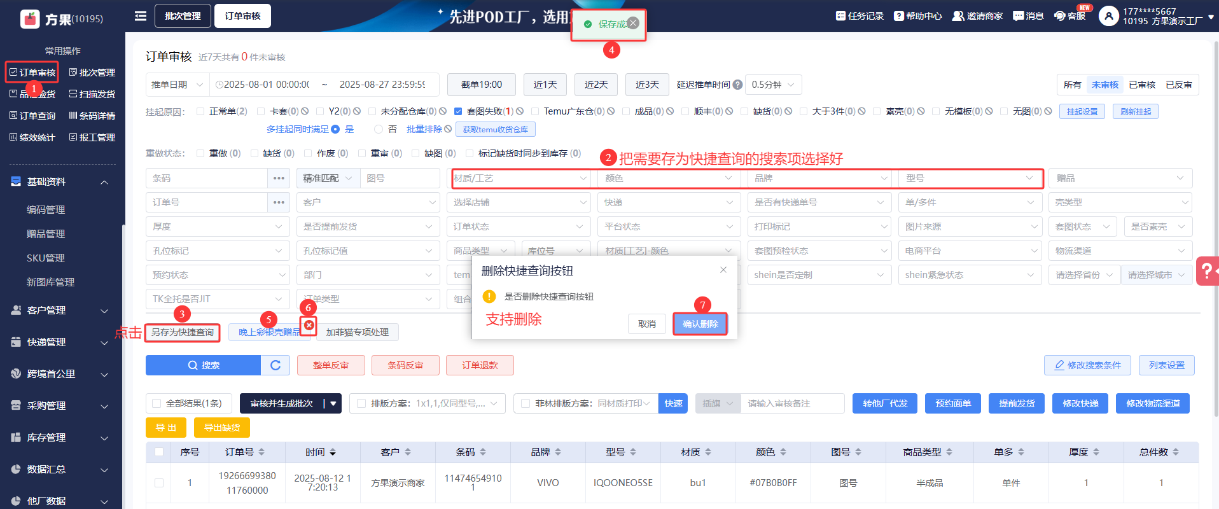Click the refresh icon beside search button
1219x509 pixels.
[275, 365]
